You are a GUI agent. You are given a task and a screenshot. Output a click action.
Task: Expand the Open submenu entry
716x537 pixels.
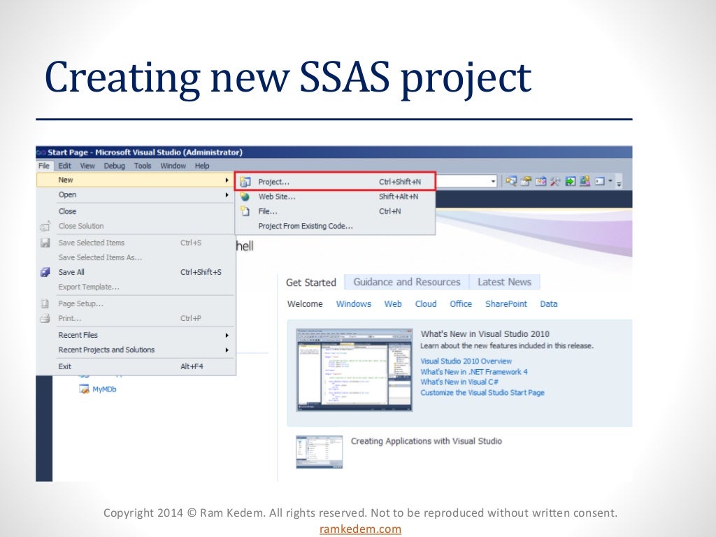pos(135,195)
